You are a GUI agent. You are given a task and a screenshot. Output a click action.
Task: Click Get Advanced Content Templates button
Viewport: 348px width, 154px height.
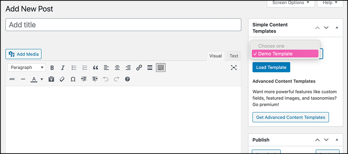coord(291,117)
